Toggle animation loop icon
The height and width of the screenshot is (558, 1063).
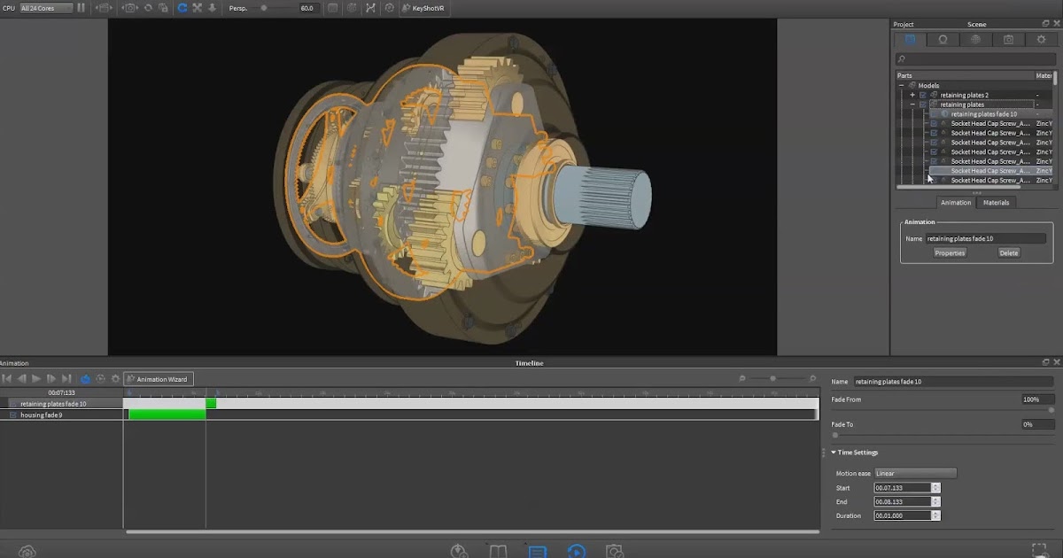(x=85, y=379)
